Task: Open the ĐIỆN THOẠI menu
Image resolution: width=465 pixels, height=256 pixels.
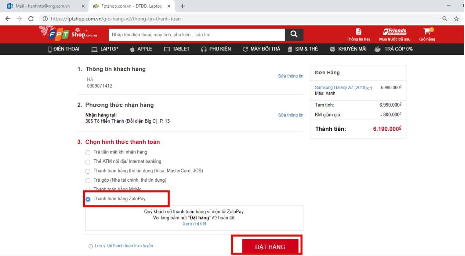Action: point(64,49)
